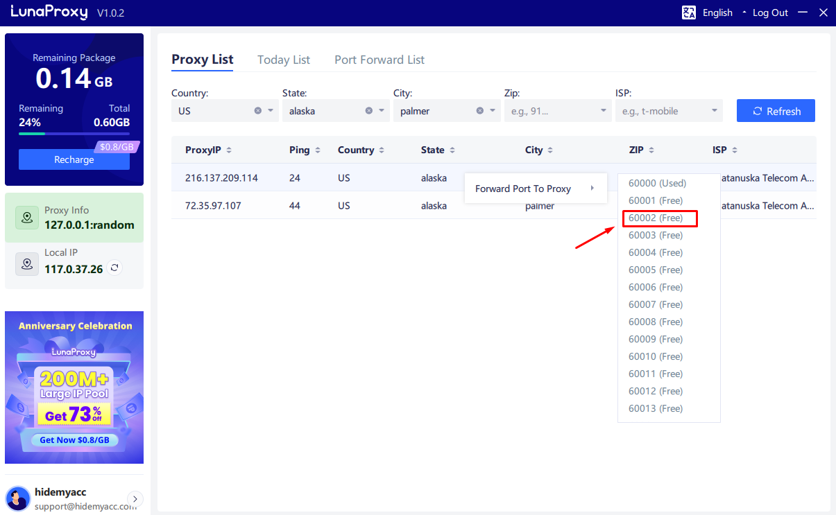The width and height of the screenshot is (836, 515).
Task: Clear the alaska state filter with its X icon
Action: point(369,110)
